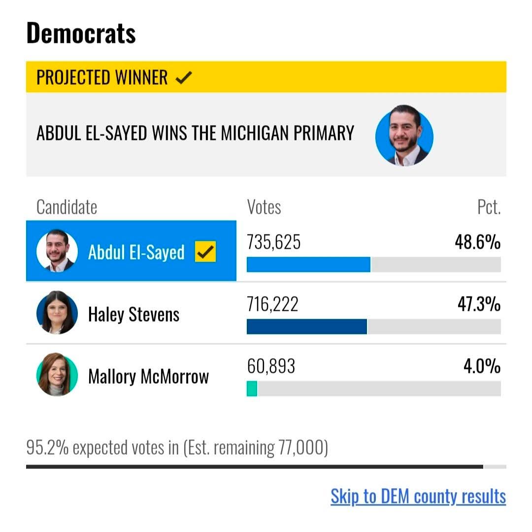Click the projected winner banner checkmark icon
Image resolution: width=532 pixels, height=532 pixels.
click(184, 78)
